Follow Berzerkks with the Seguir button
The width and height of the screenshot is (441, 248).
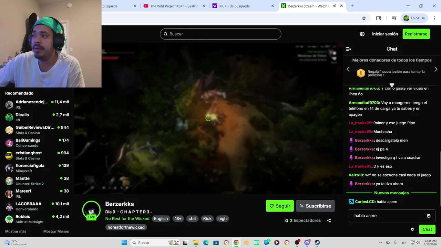point(280,206)
